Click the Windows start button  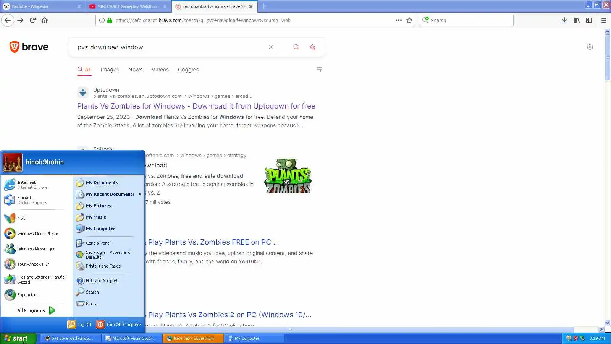tap(18, 338)
